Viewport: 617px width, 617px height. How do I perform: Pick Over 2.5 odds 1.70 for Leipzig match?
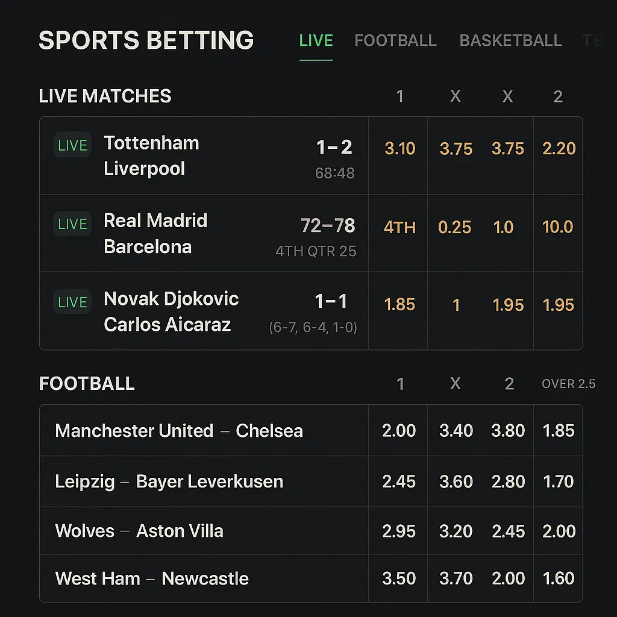click(558, 481)
